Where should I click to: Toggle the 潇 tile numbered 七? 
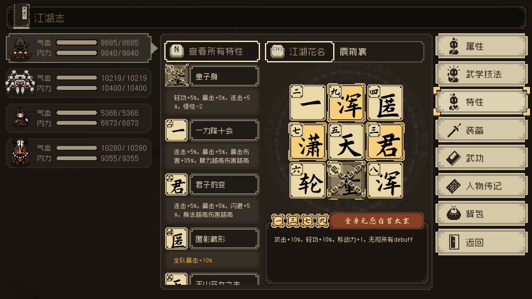click(x=307, y=141)
